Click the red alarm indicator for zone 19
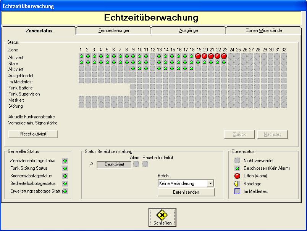Screen dimensions: 307x231 pos(198,56)
